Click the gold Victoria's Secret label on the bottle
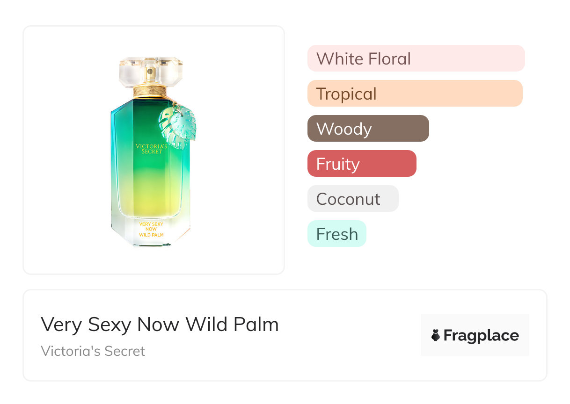The image size is (570, 404). point(149,149)
